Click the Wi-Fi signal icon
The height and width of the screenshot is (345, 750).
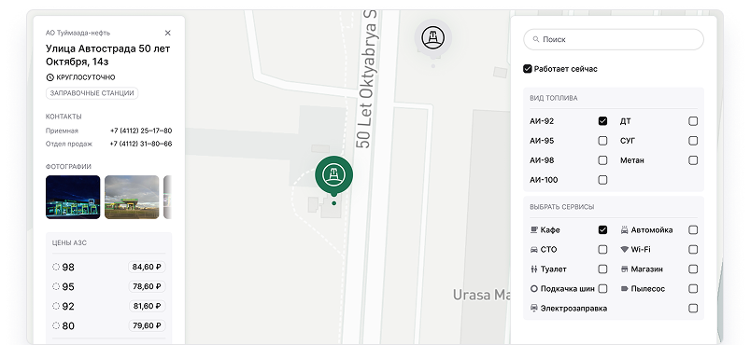pos(624,250)
